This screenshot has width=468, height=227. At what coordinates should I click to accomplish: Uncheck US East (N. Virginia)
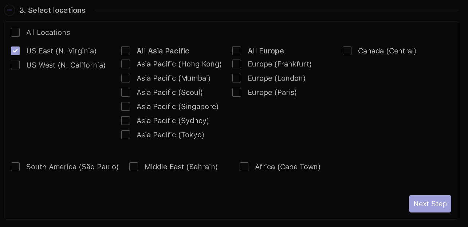[15, 51]
